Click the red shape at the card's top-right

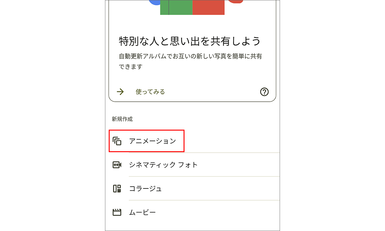235,2
